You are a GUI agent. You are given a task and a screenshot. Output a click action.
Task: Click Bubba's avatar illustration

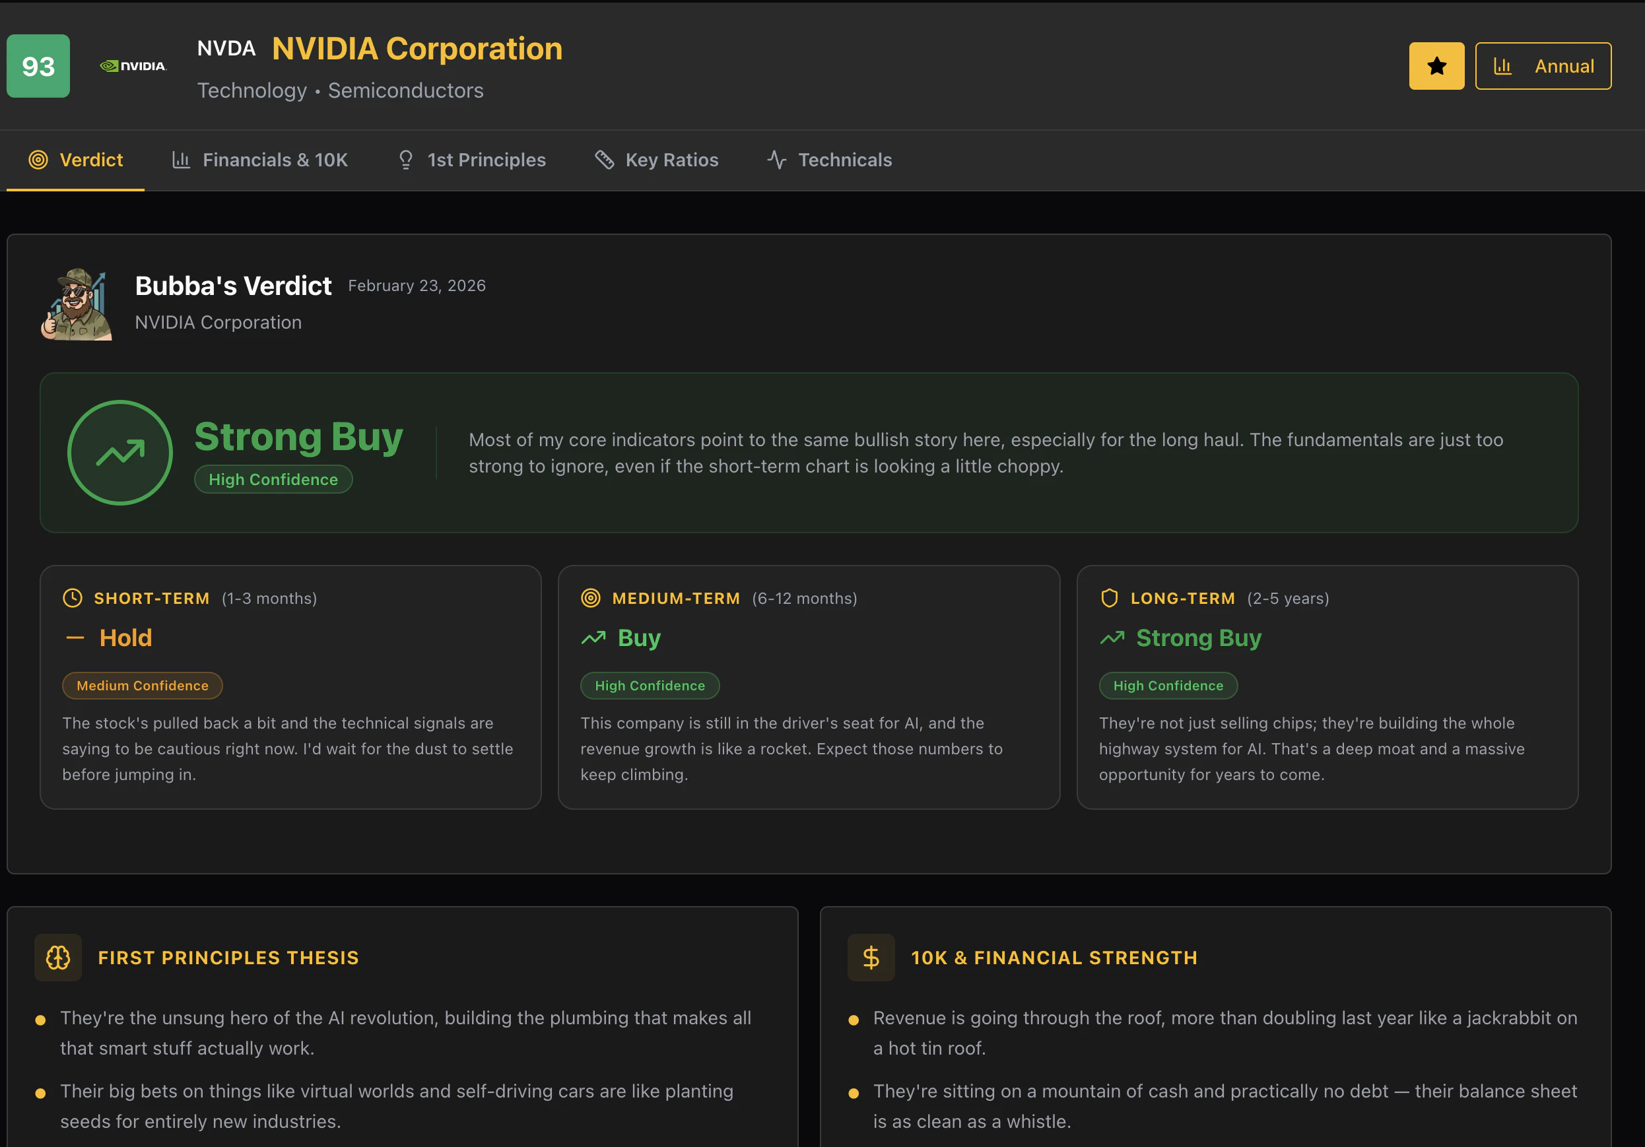77,304
